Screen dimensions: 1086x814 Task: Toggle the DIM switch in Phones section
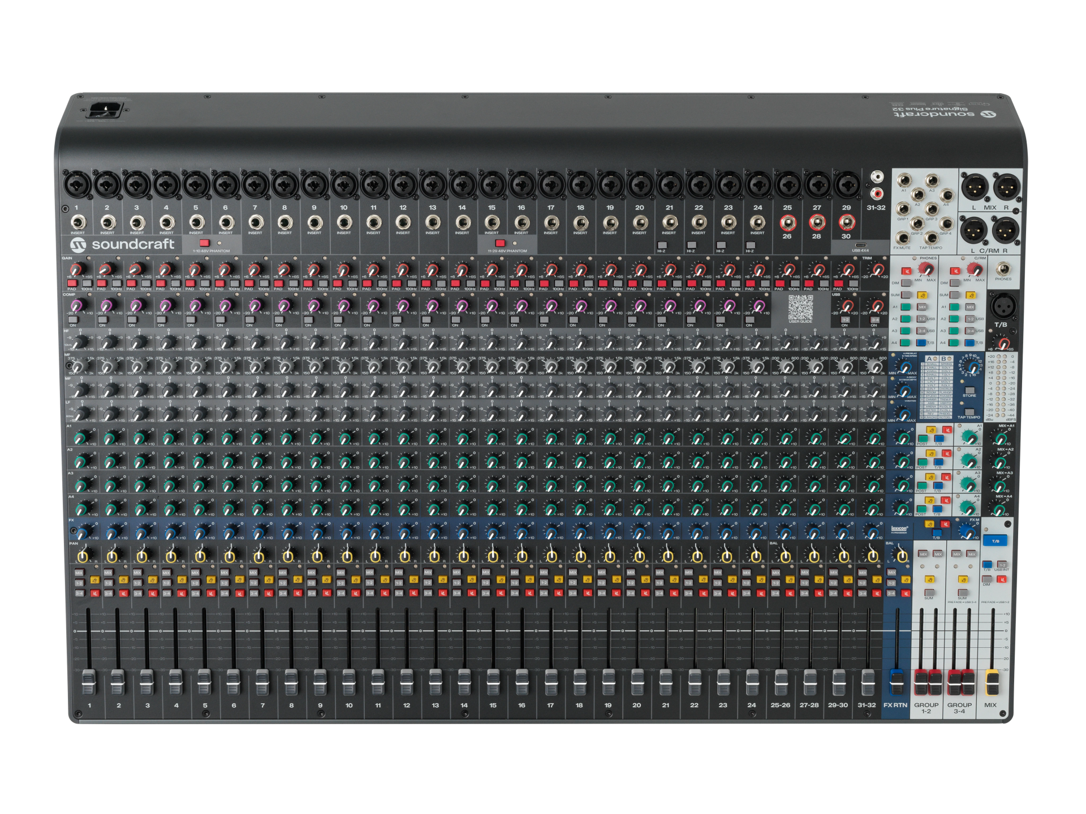(x=906, y=283)
